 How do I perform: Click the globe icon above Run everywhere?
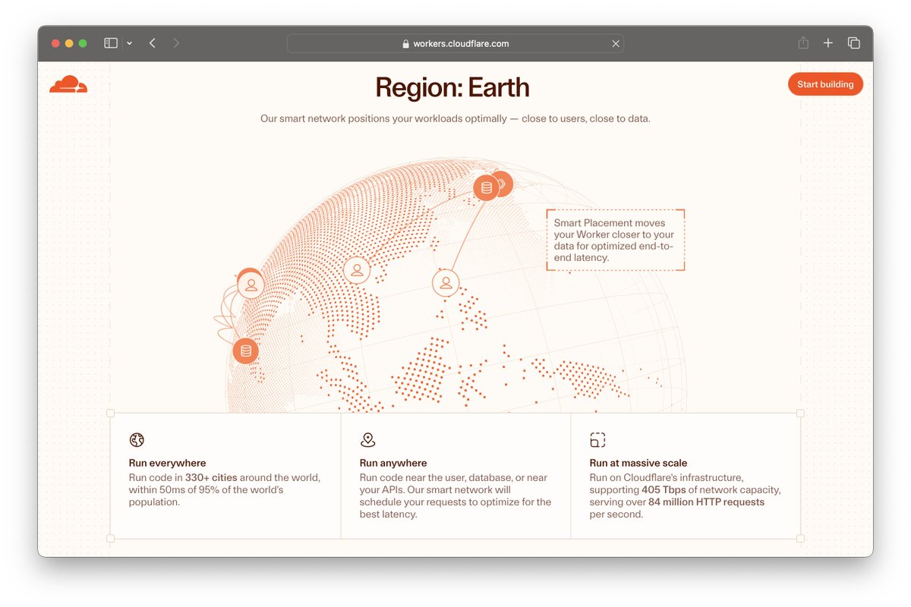point(137,440)
